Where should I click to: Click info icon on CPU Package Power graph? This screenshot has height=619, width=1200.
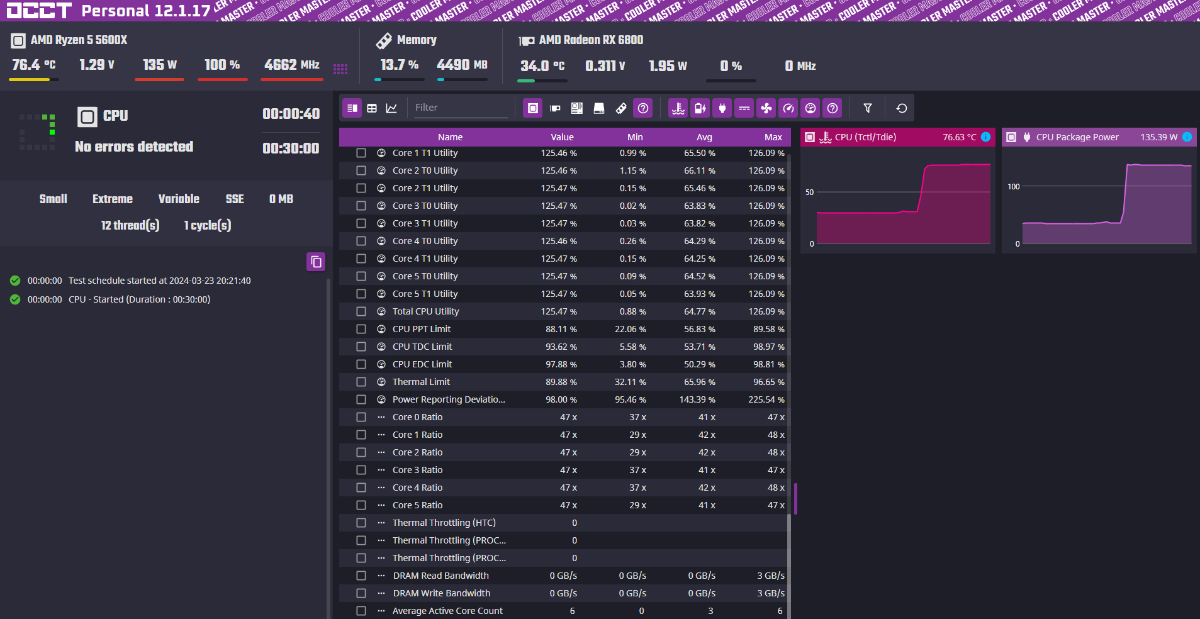point(1187,137)
